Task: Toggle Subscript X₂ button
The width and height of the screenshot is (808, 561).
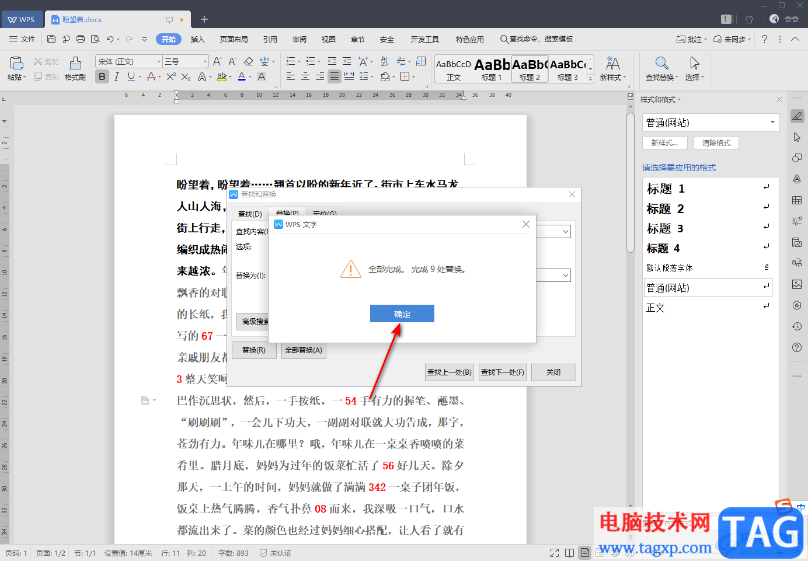Action: tap(186, 76)
